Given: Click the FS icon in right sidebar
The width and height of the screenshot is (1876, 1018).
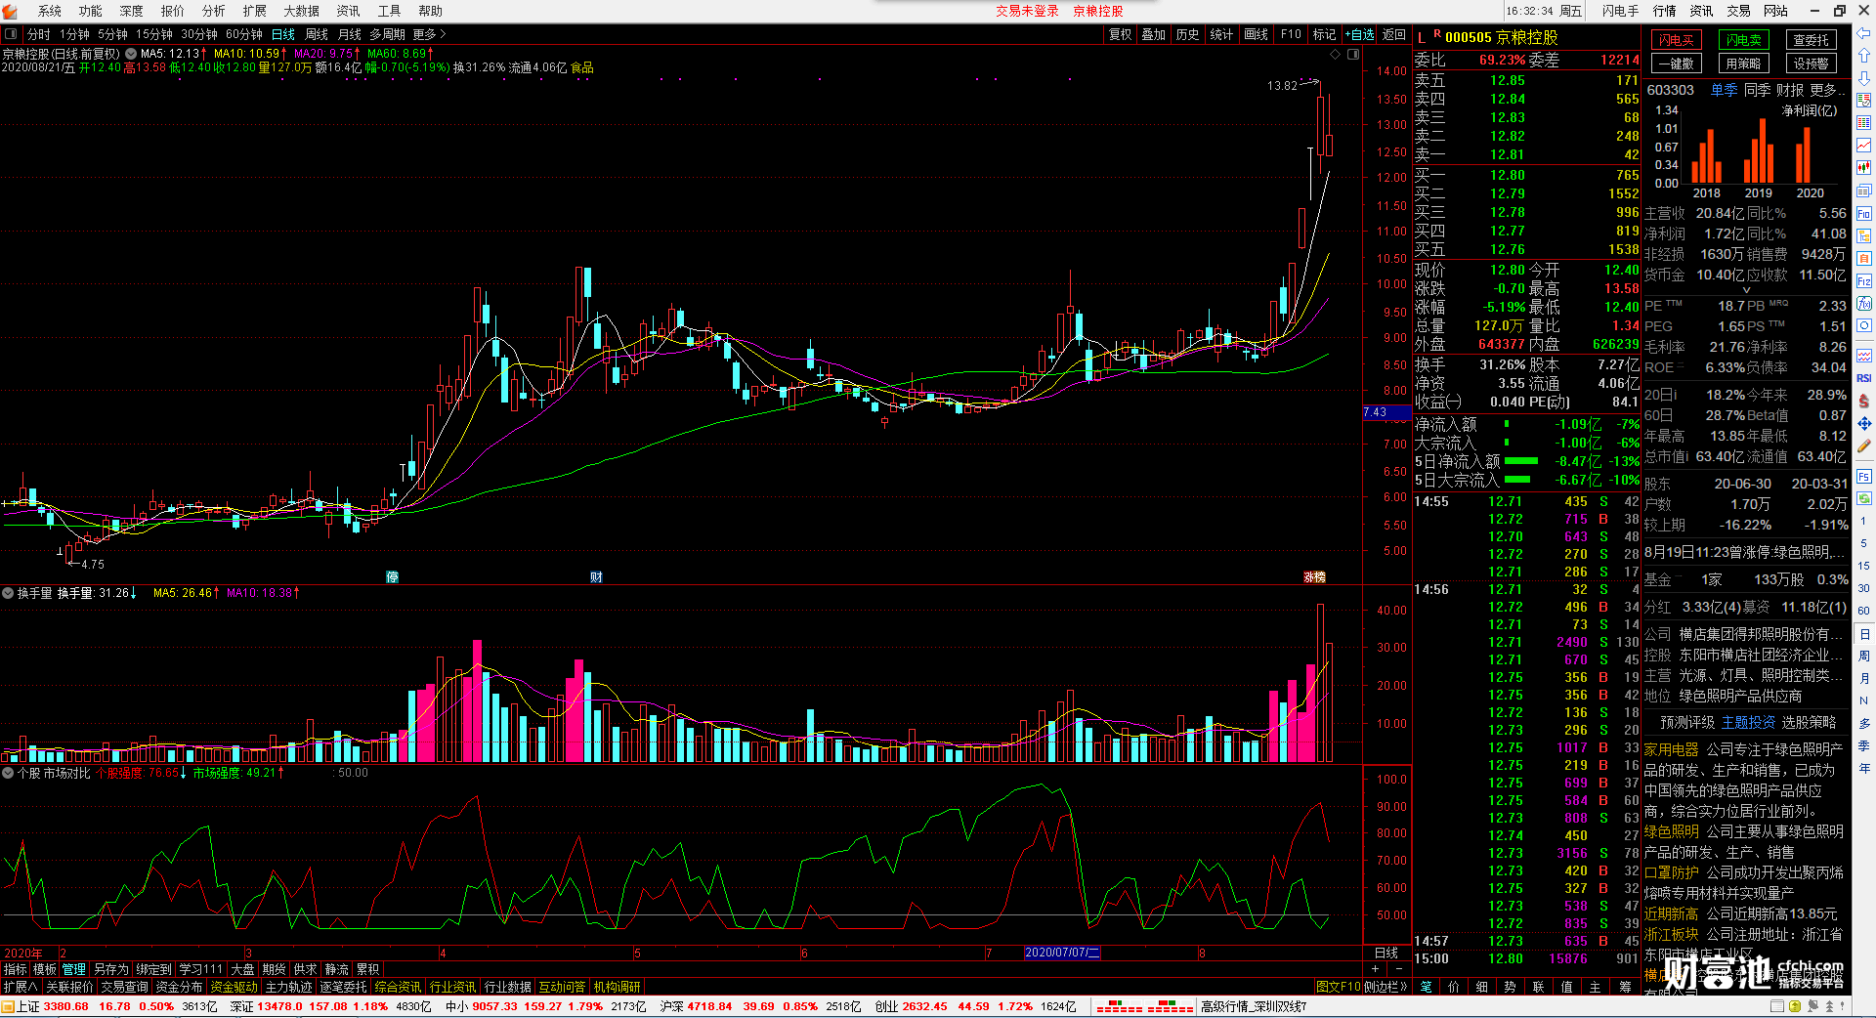Looking at the screenshot, I should pos(1864,476).
